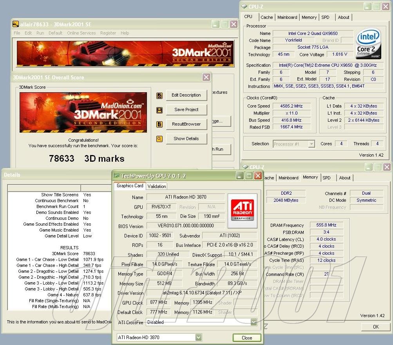Click the DRAM Frequency value 555.8 MHz
393x345 pixels.
pos(326,225)
